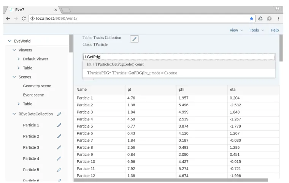289x183 pixels.
Task: Open the View menu
Action: click(236, 30)
